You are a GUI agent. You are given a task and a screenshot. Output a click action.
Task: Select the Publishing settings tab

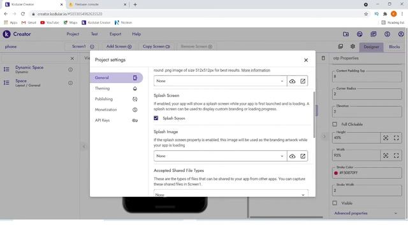tap(117, 99)
